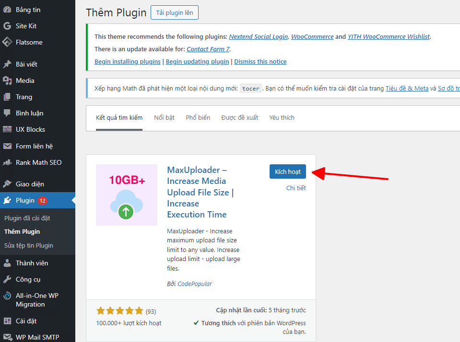Viewport: 460px width, 342px height.
Task: Click the Bài viết pin icon
Action: [x=7, y=64]
